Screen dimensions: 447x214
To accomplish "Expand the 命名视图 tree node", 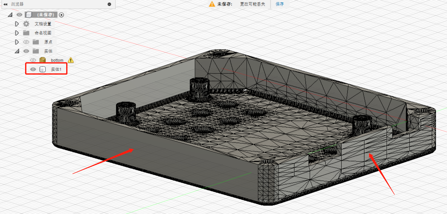I will tap(17, 33).
